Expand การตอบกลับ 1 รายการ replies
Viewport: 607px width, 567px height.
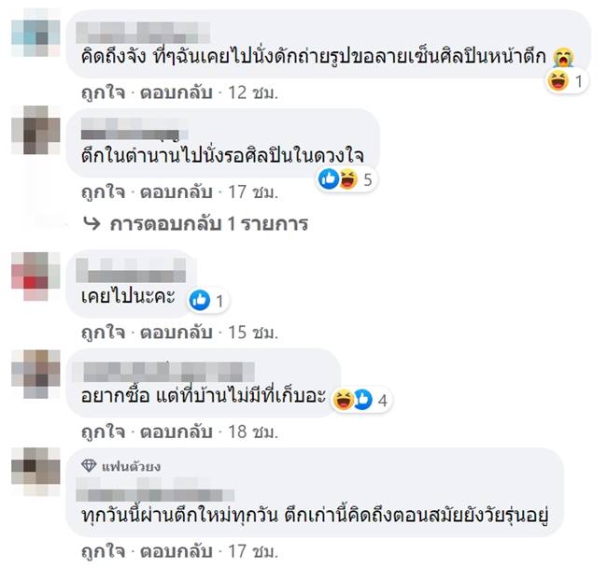tap(208, 224)
